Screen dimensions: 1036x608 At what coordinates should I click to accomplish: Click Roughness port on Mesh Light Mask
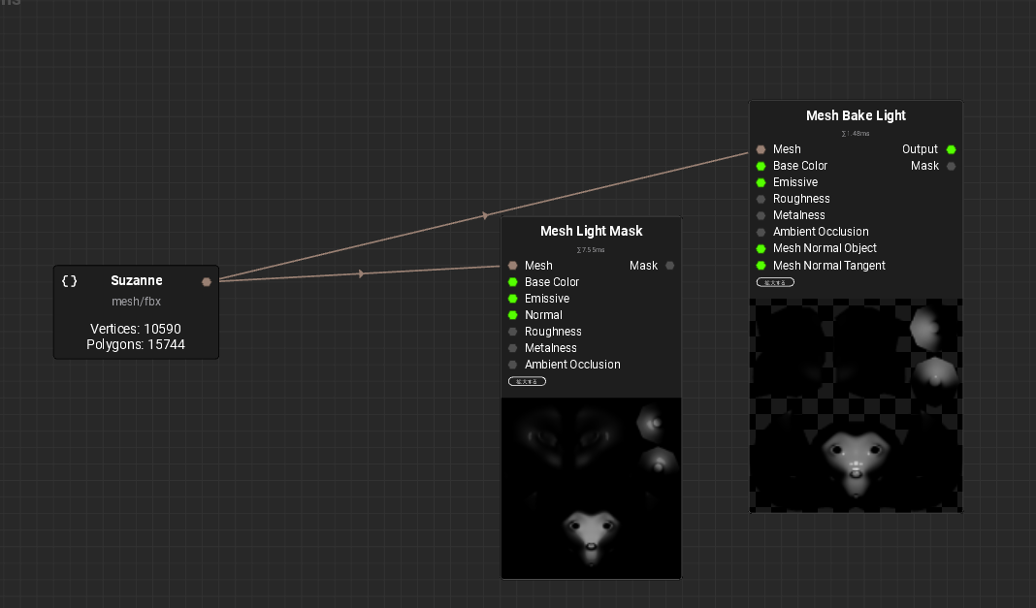[x=512, y=332]
